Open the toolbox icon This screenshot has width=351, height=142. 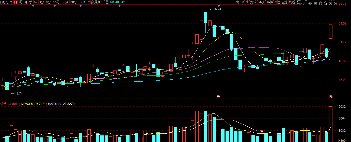[x=315, y=3]
